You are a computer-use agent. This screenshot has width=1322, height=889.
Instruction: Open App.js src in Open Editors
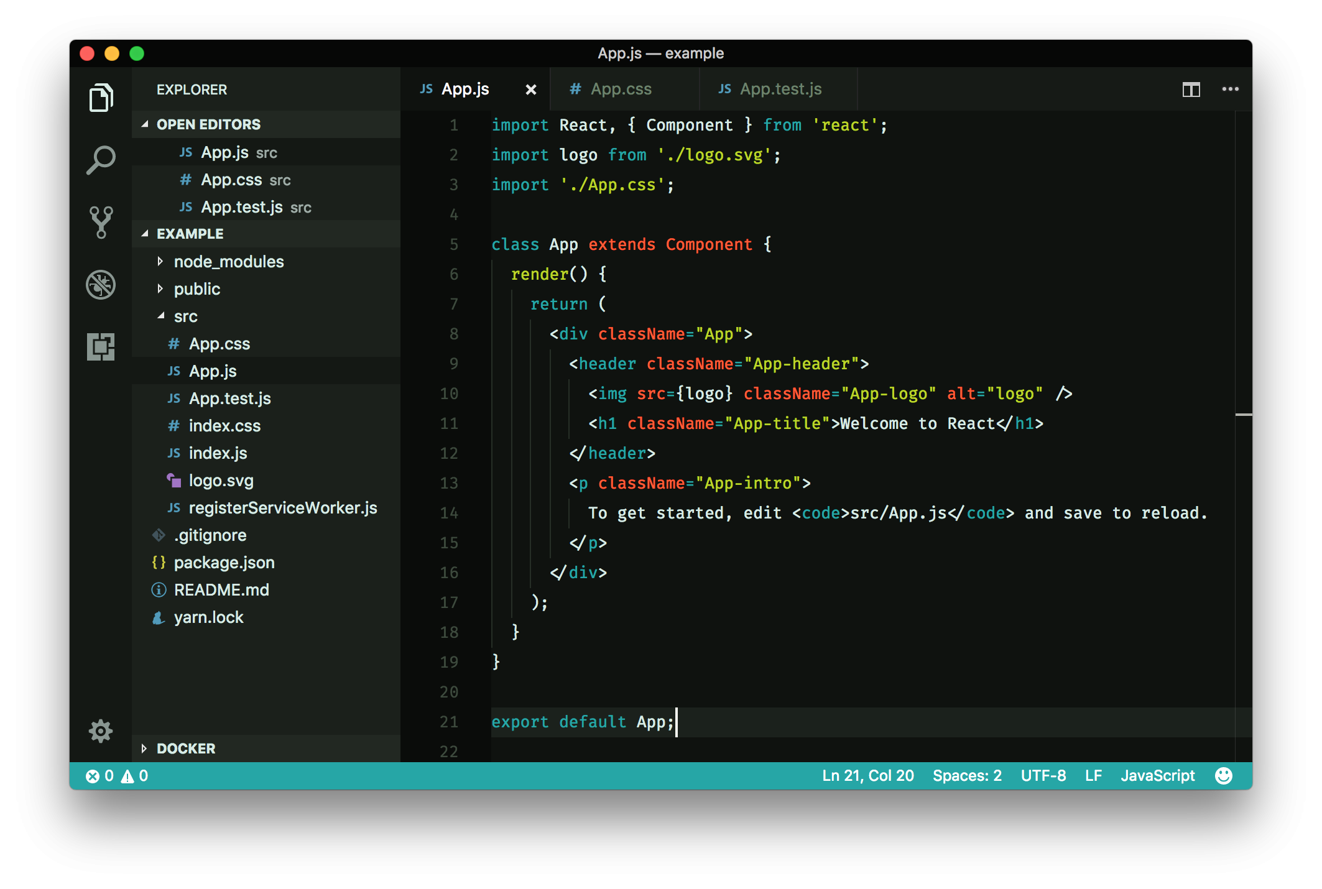pyautogui.click(x=266, y=152)
